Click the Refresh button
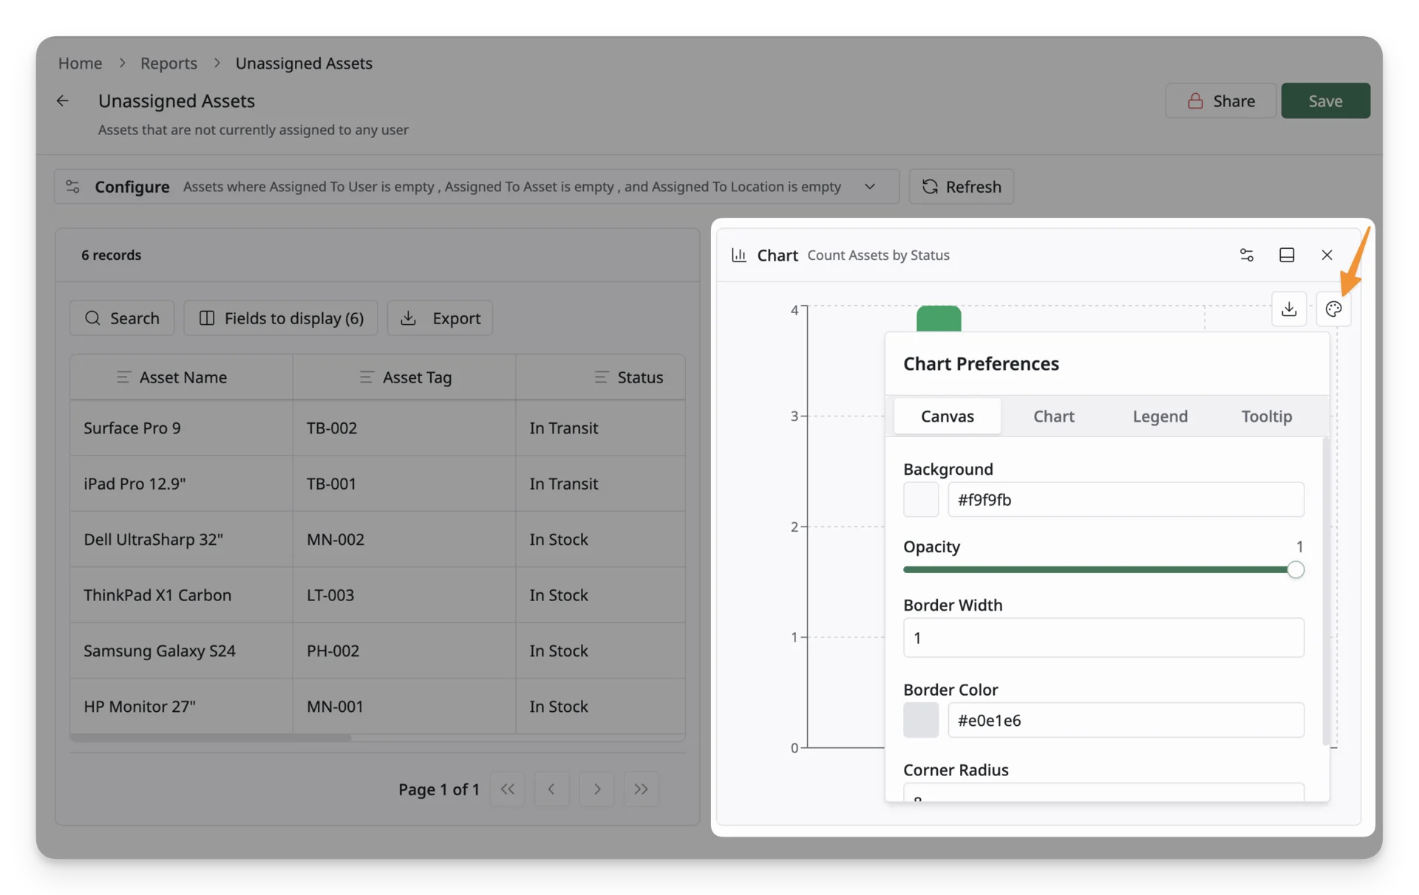 pos(961,186)
